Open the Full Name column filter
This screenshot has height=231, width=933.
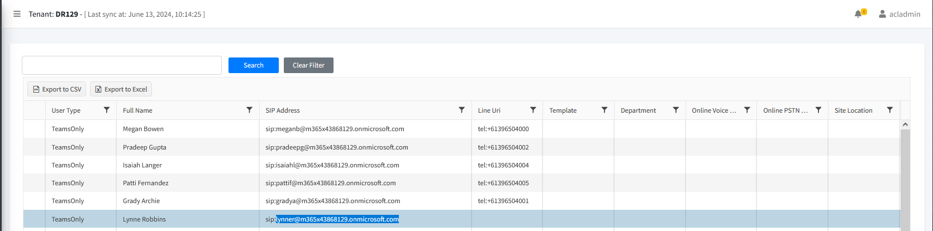[249, 110]
